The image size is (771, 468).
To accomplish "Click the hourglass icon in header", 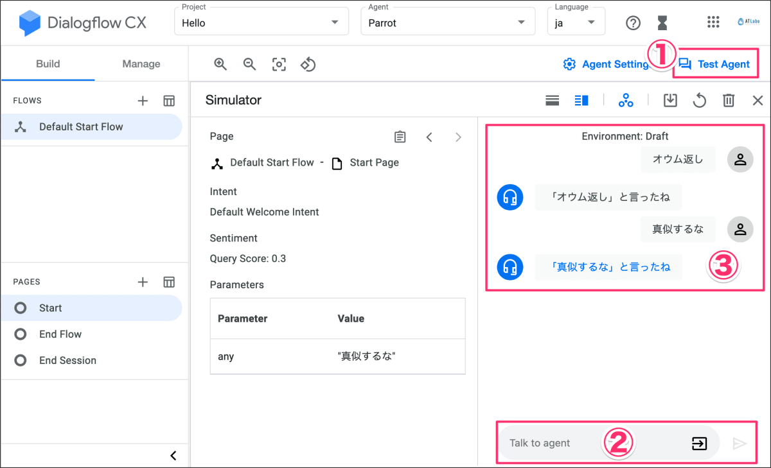I will coord(662,23).
